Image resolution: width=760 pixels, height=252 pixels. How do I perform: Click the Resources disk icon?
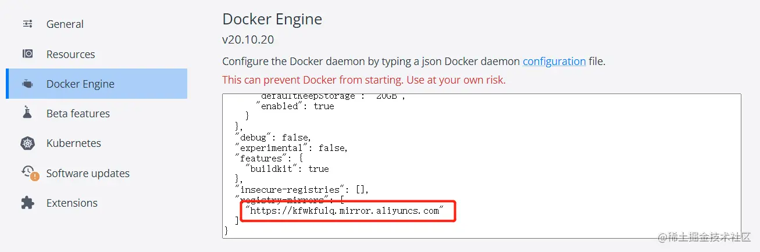(27, 54)
